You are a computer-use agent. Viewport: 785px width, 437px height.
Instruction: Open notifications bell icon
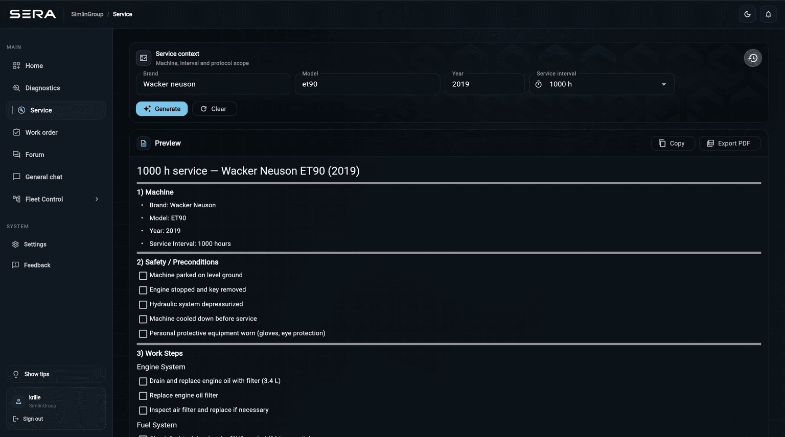coord(768,14)
